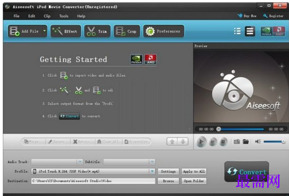Click the Rename button
The width and height of the screenshot is (289, 196).
click(56, 141)
